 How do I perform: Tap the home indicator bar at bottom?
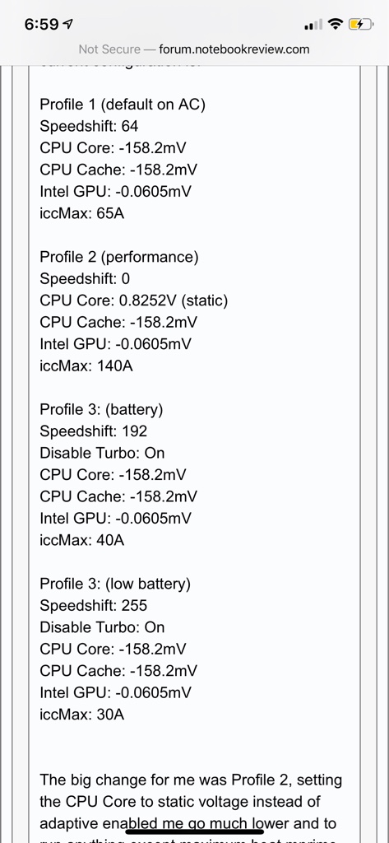(194, 832)
